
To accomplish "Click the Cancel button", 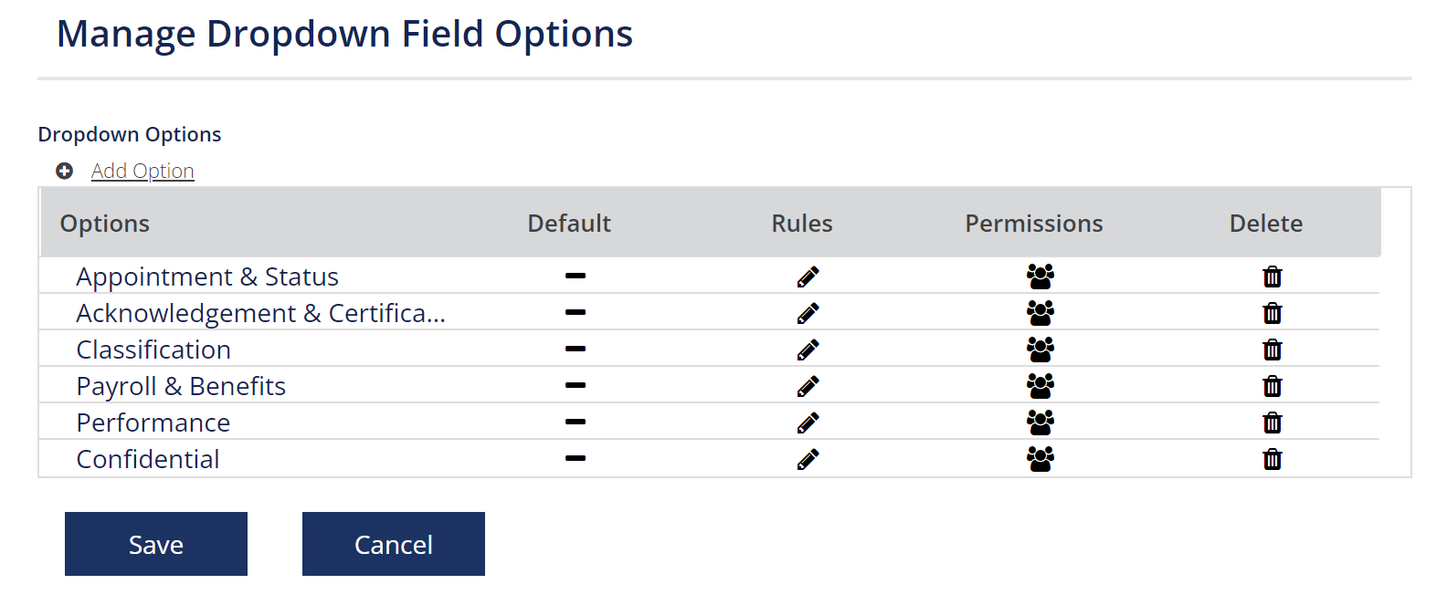I will (394, 544).
